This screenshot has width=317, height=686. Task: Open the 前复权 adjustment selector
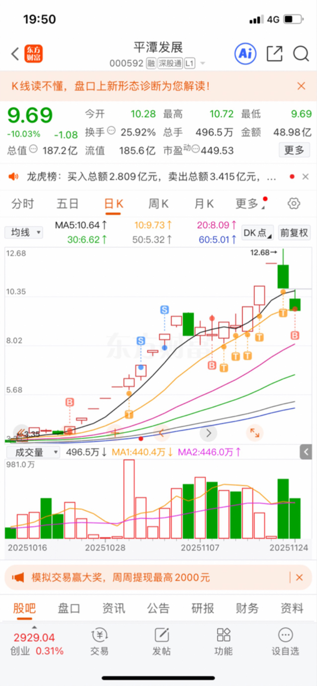(294, 233)
